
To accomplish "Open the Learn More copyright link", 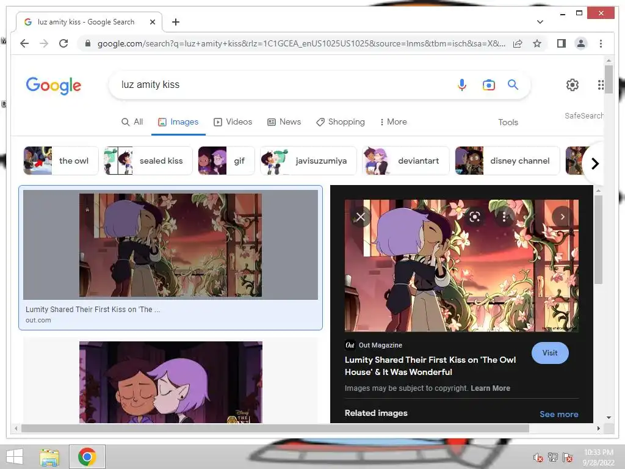I will pyautogui.click(x=490, y=388).
